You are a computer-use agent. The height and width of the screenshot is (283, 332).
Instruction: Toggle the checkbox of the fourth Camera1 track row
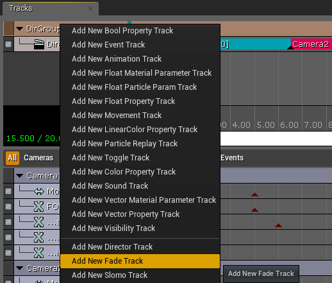pyautogui.click(x=8, y=237)
